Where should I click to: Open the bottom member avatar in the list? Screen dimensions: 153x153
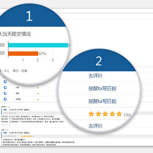click(5, 99)
